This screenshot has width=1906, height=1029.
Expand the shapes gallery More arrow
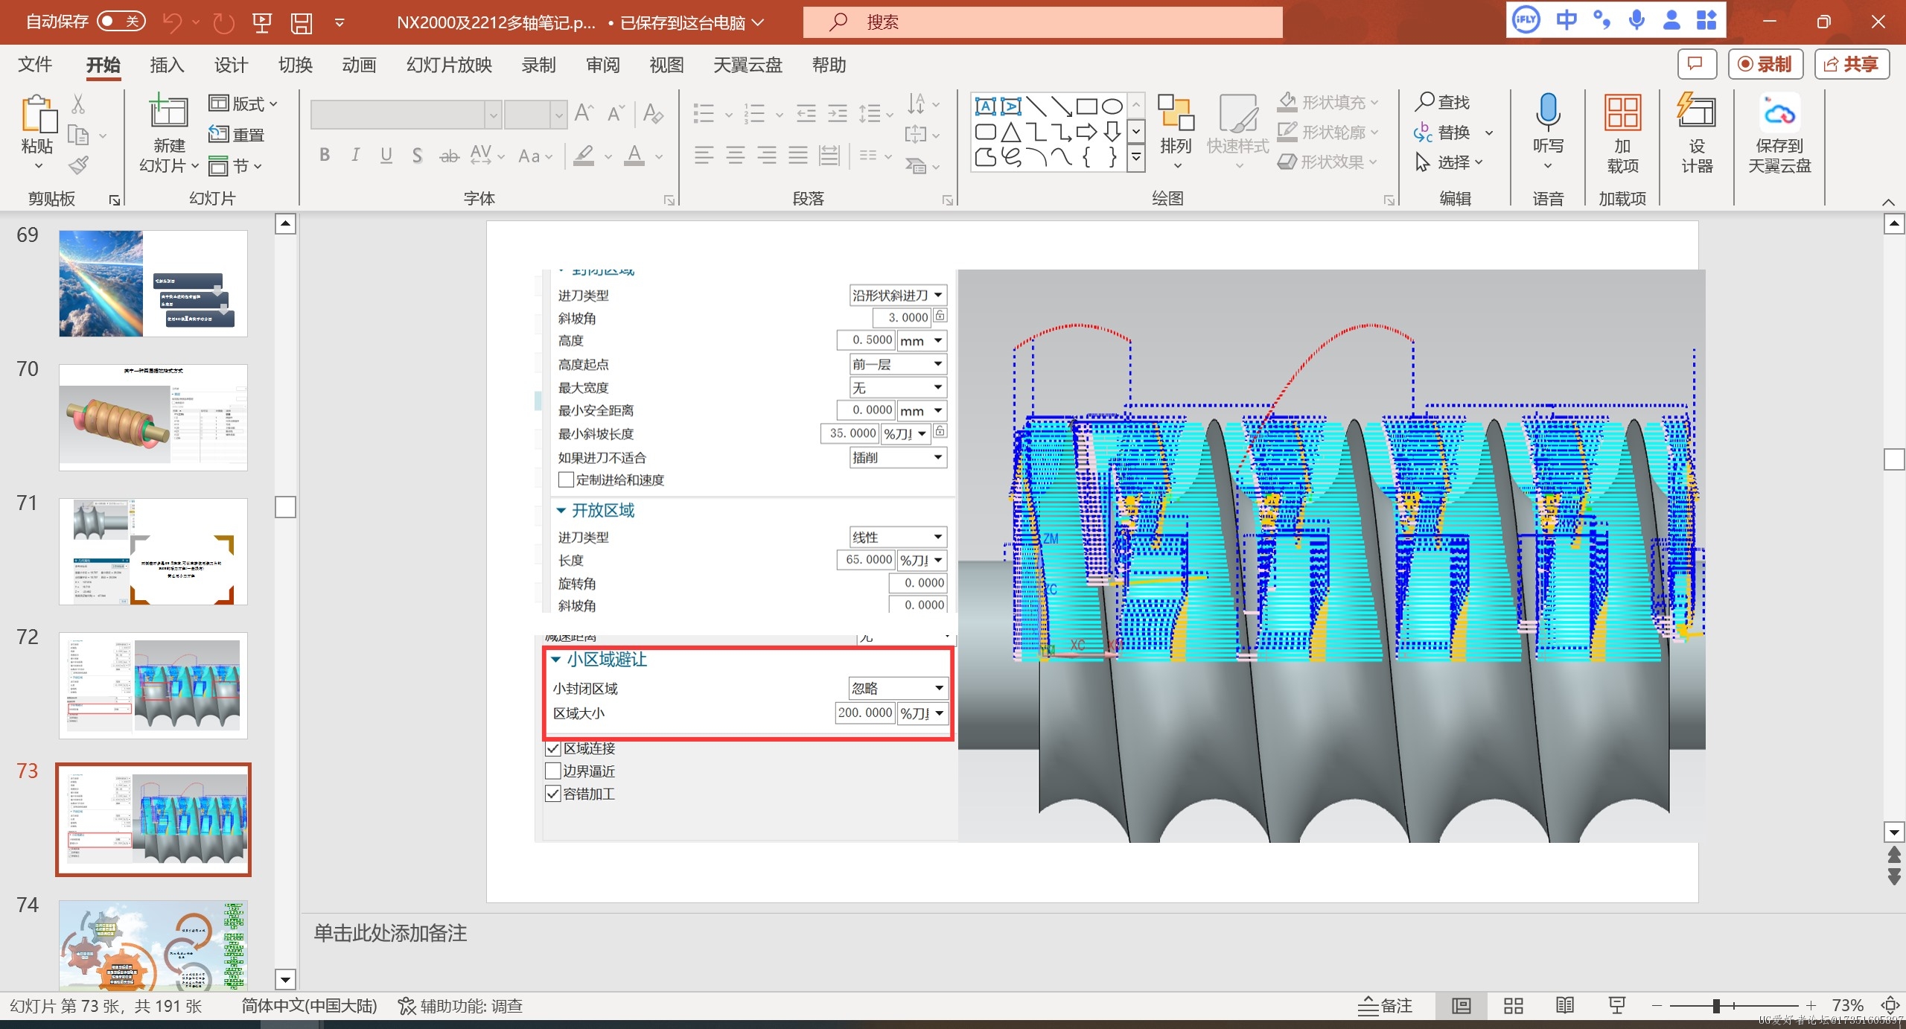(1136, 157)
